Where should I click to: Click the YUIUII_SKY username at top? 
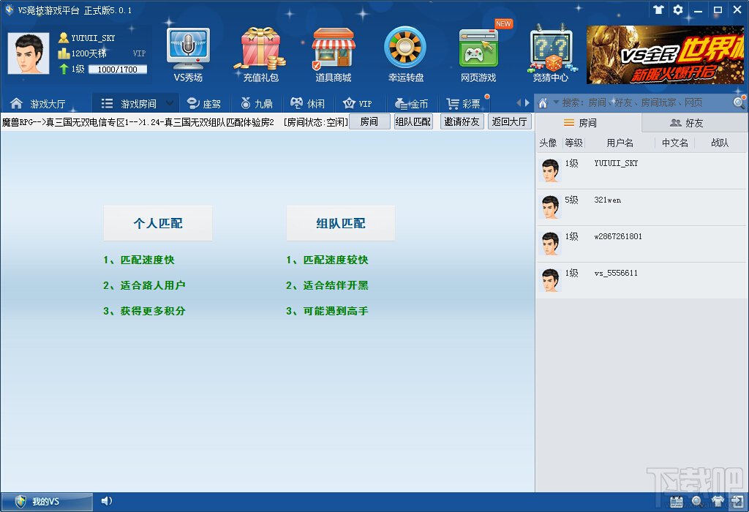coord(93,38)
